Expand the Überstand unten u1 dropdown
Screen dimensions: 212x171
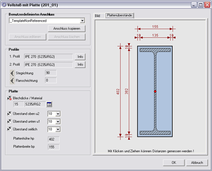click(x=58, y=122)
